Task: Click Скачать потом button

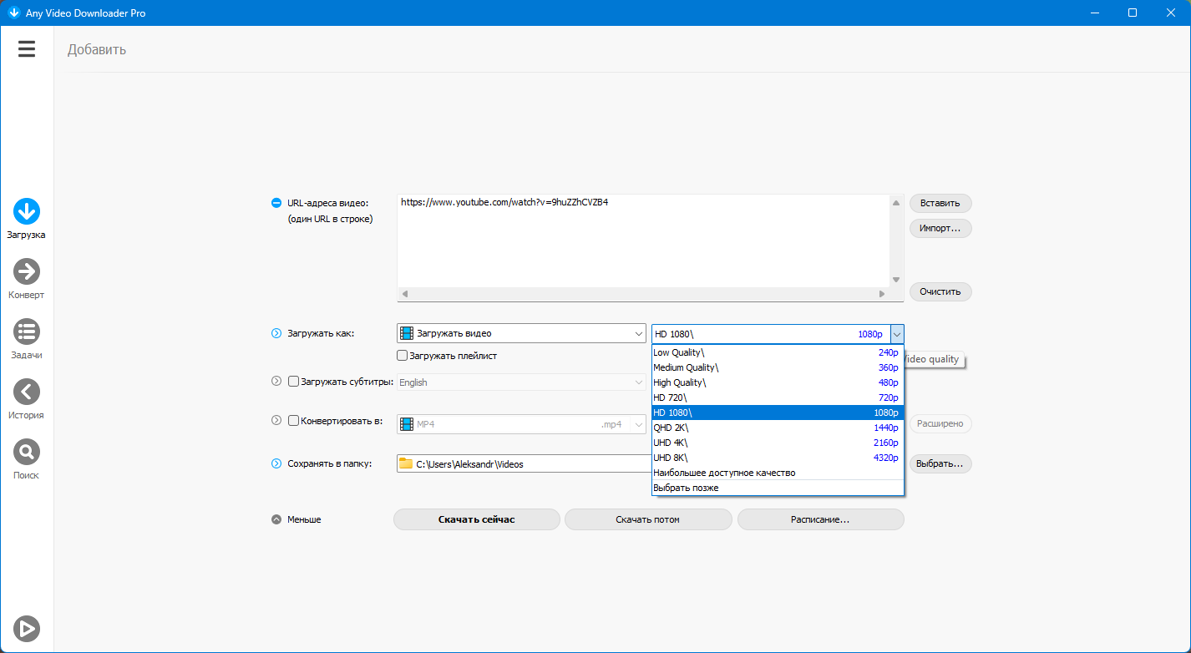Action: tap(648, 519)
